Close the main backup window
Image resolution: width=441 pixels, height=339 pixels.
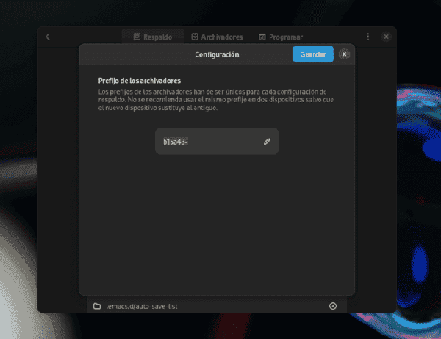click(x=386, y=37)
